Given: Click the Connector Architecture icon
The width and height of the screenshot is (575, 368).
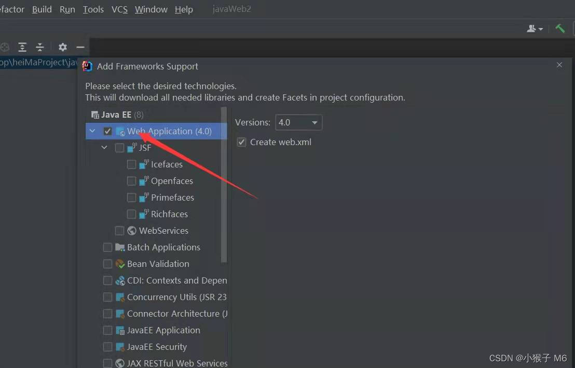Looking at the screenshot, I should (x=120, y=314).
